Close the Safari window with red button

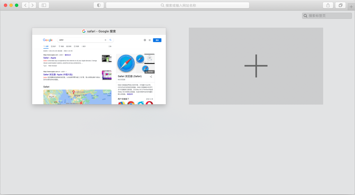tap(6, 5)
